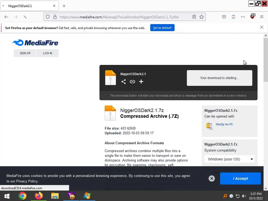This screenshot has width=268, height=201.
Task: Click the Windows flag taskbar icon
Action: pos(87,196)
